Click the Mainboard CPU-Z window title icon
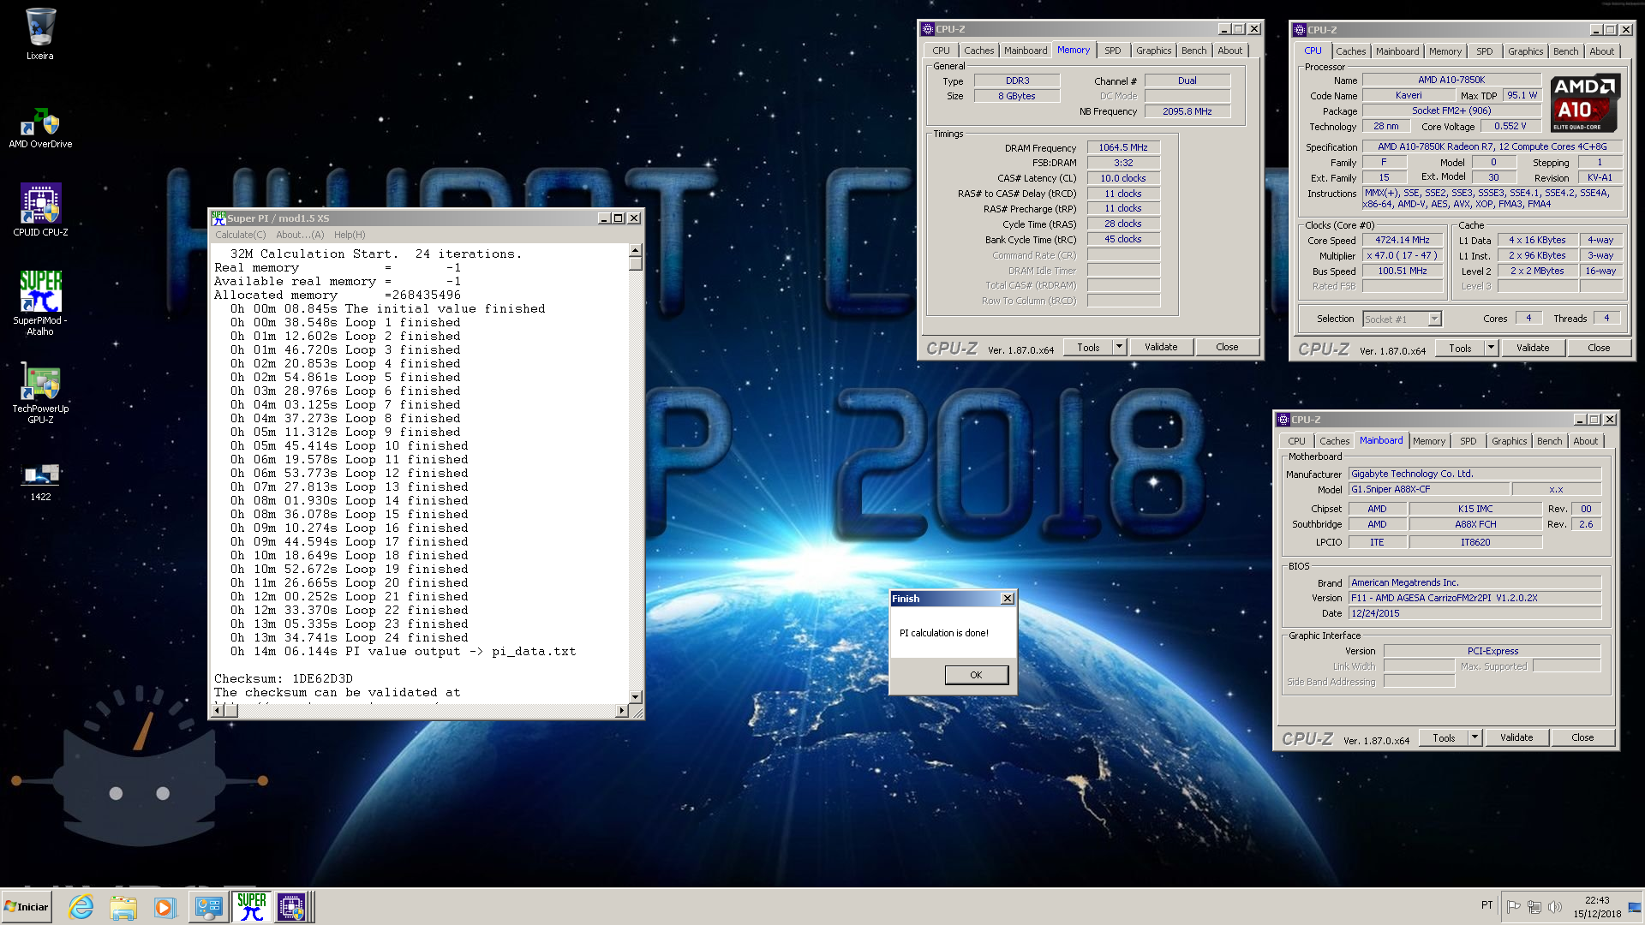Screen dimensions: 1645x925 pos(1283,420)
